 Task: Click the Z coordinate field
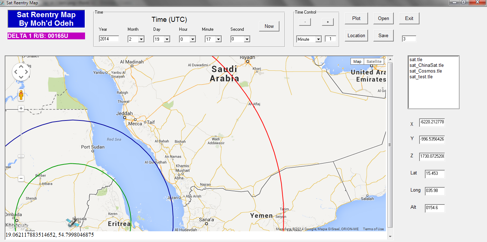432,157
